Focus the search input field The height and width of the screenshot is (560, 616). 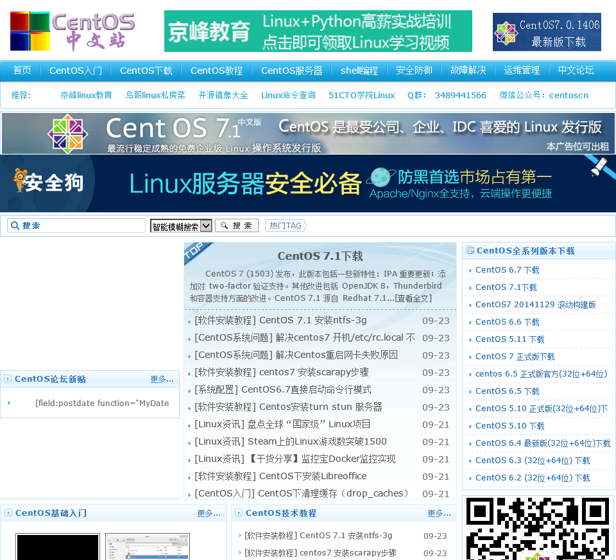(x=76, y=225)
